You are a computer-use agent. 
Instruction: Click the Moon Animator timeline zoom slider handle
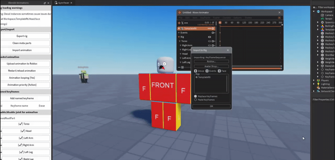(183, 67)
